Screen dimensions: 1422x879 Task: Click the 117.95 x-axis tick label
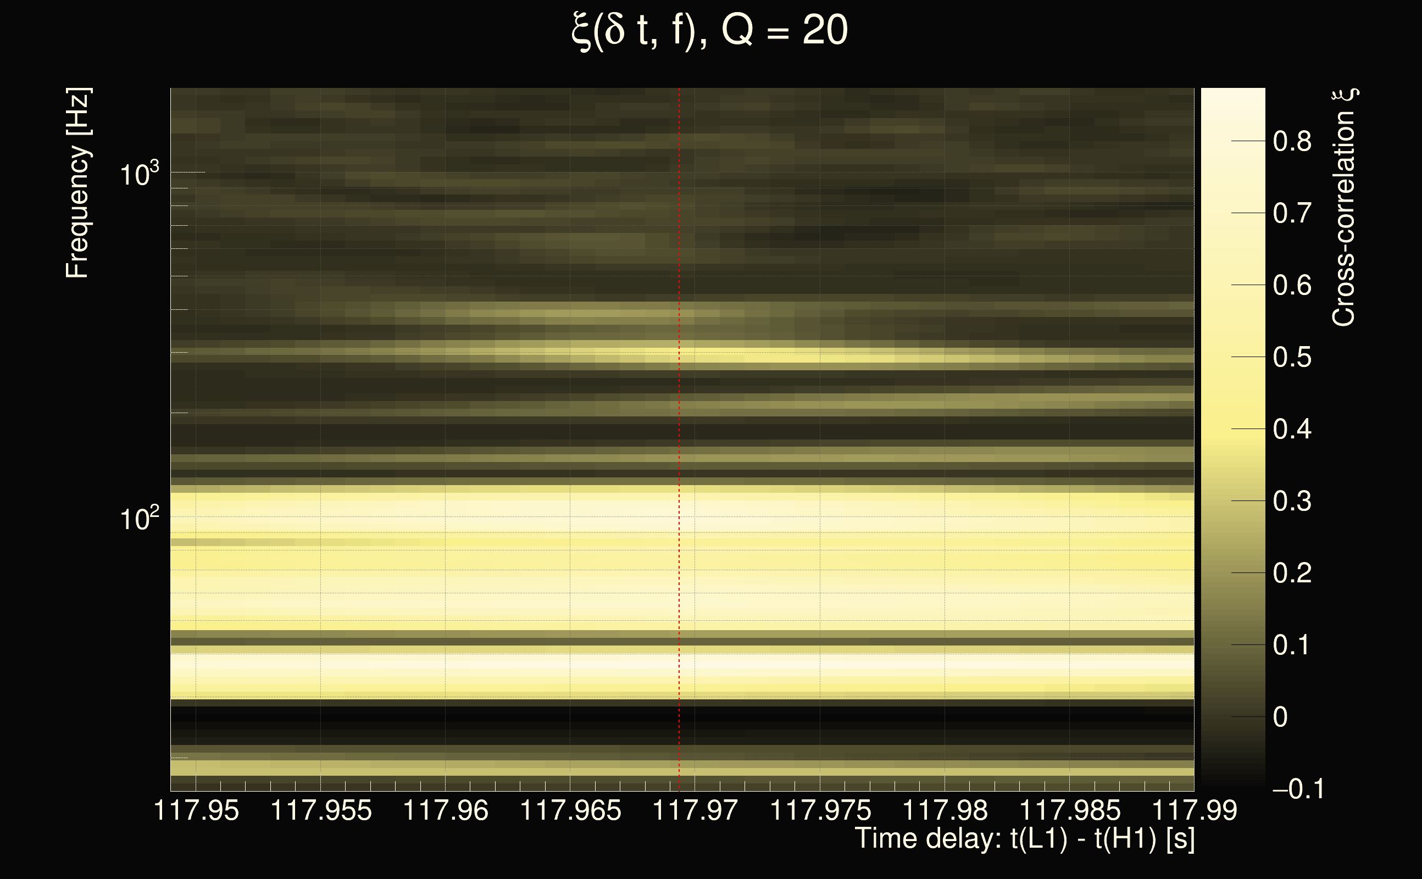pyautogui.click(x=196, y=811)
